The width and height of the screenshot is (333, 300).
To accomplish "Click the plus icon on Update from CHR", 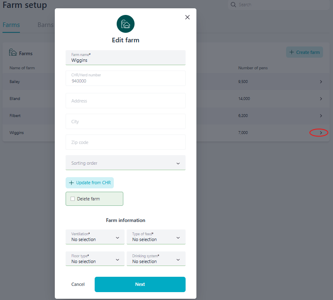I will coord(71,183).
